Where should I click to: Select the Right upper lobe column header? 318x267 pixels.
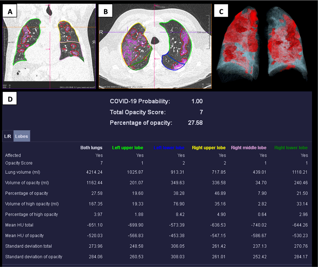pos(209,147)
